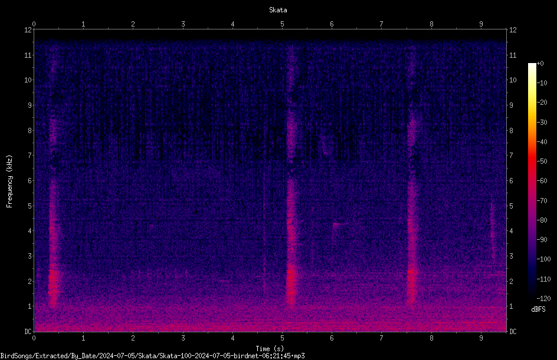Click the "9" tick on the left frequency axis

pyautogui.click(x=30, y=105)
